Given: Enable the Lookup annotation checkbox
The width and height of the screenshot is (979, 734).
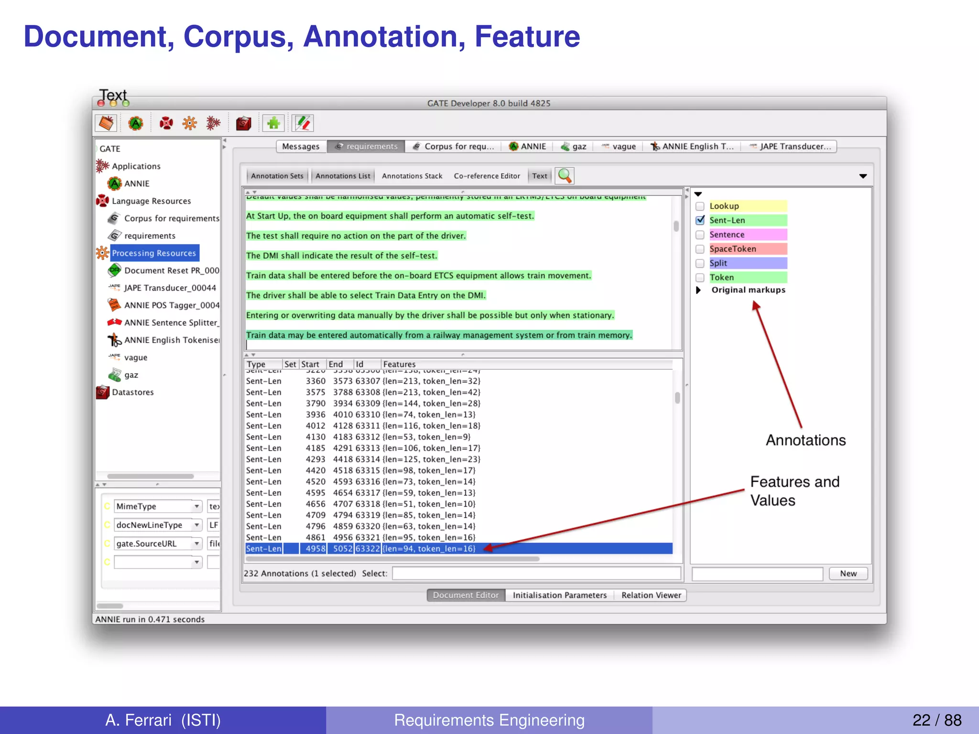Looking at the screenshot, I should point(700,206).
